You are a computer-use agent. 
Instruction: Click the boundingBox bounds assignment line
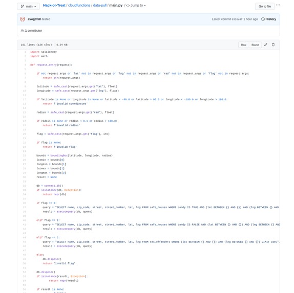pyautogui.click(x=74, y=155)
